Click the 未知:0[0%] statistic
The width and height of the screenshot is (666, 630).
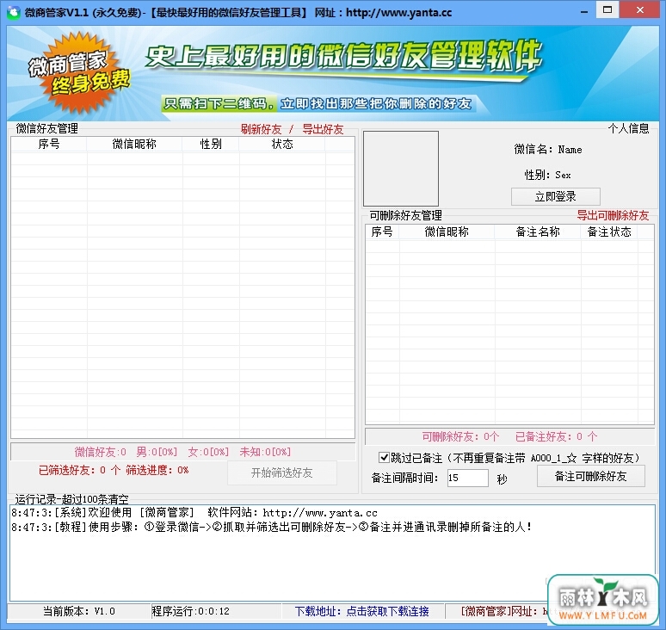[265, 452]
